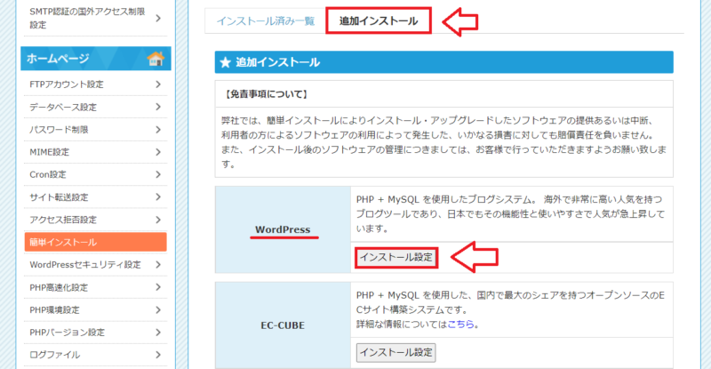Click chevron arrow next to アクセス拒否設定
This screenshot has width=711, height=369.
(158, 220)
